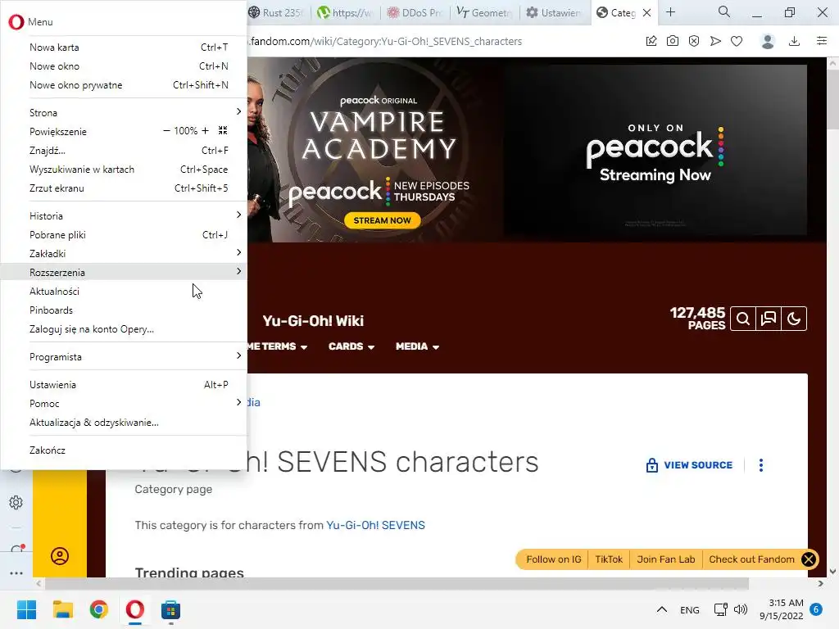The width and height of the screenshot is (839, 629).
Task: Open Google Chrome from taskbar
Action: pyautogui.click(x=99, y=609)
